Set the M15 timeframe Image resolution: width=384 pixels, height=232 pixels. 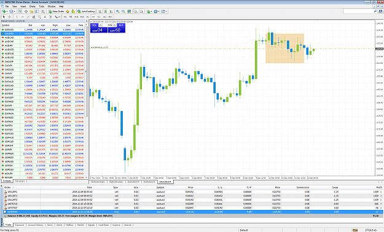[76, 17]
